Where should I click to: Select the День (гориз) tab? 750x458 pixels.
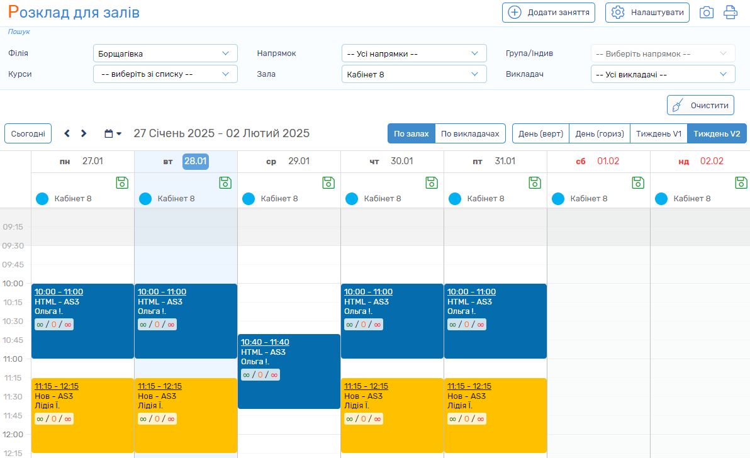(x=599, y=133)
